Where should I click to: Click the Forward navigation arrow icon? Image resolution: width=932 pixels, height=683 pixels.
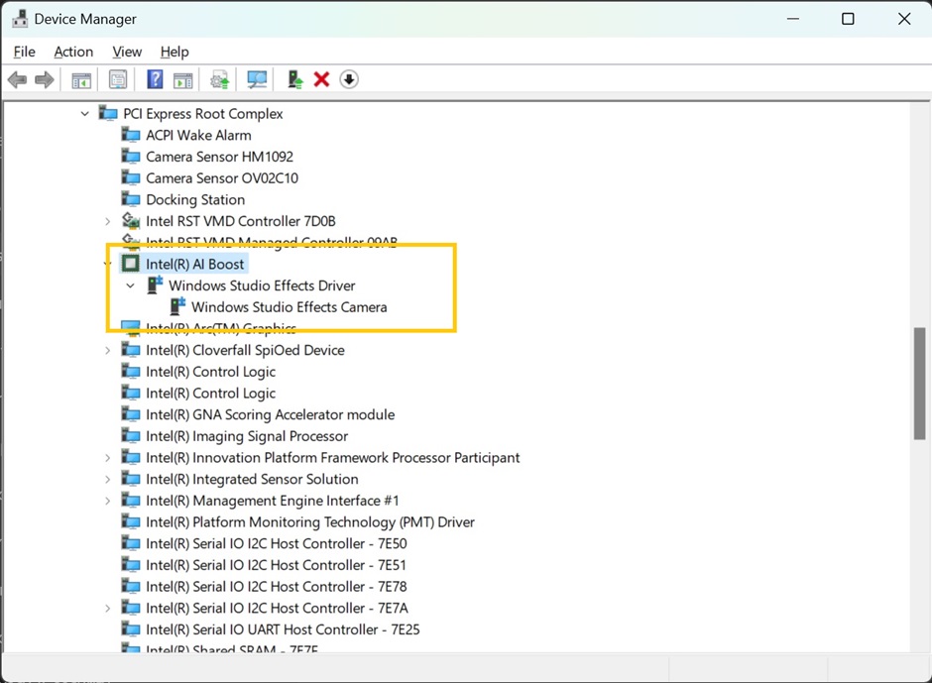pyautogui.click(x=43, y=79)
